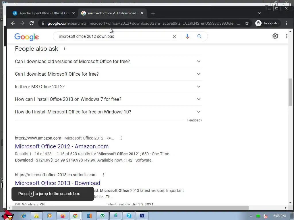Image resolution: width=294 pixels, height=220 pixels.
Task: Click the 6:48 PM clock
Action: pos(279,216)
